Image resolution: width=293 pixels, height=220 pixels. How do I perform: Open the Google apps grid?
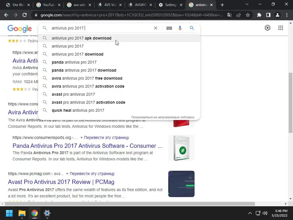pyautogui.click(x=280, y=28)
